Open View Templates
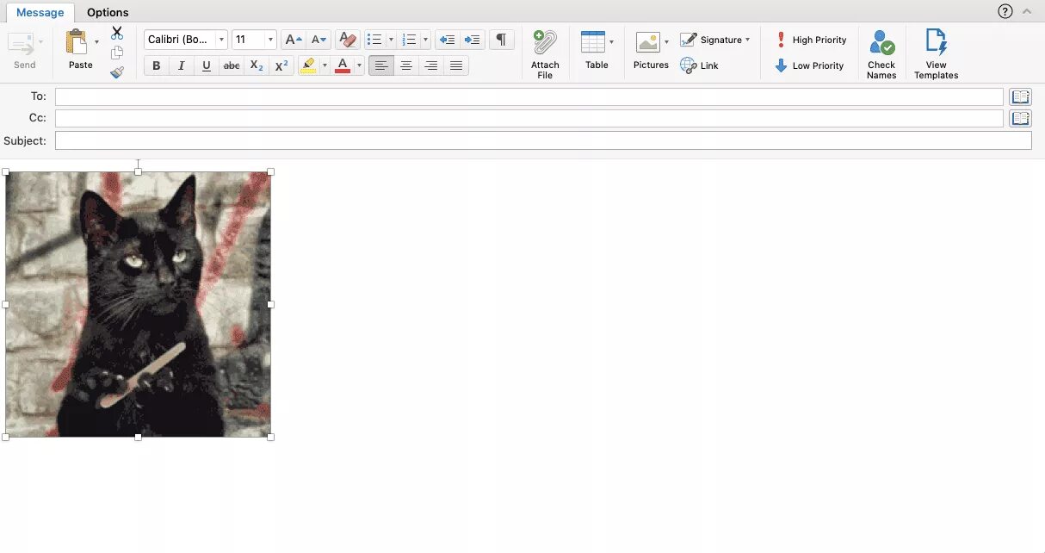This screenshot has height=553, width=1045. coord(936,54)
